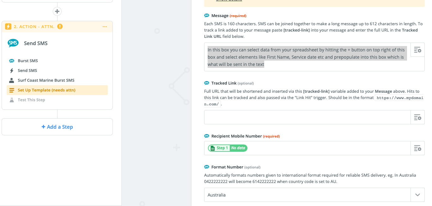Screen dimensions: 432x206
Task: Click the Show details link
Action: (229, 1)
